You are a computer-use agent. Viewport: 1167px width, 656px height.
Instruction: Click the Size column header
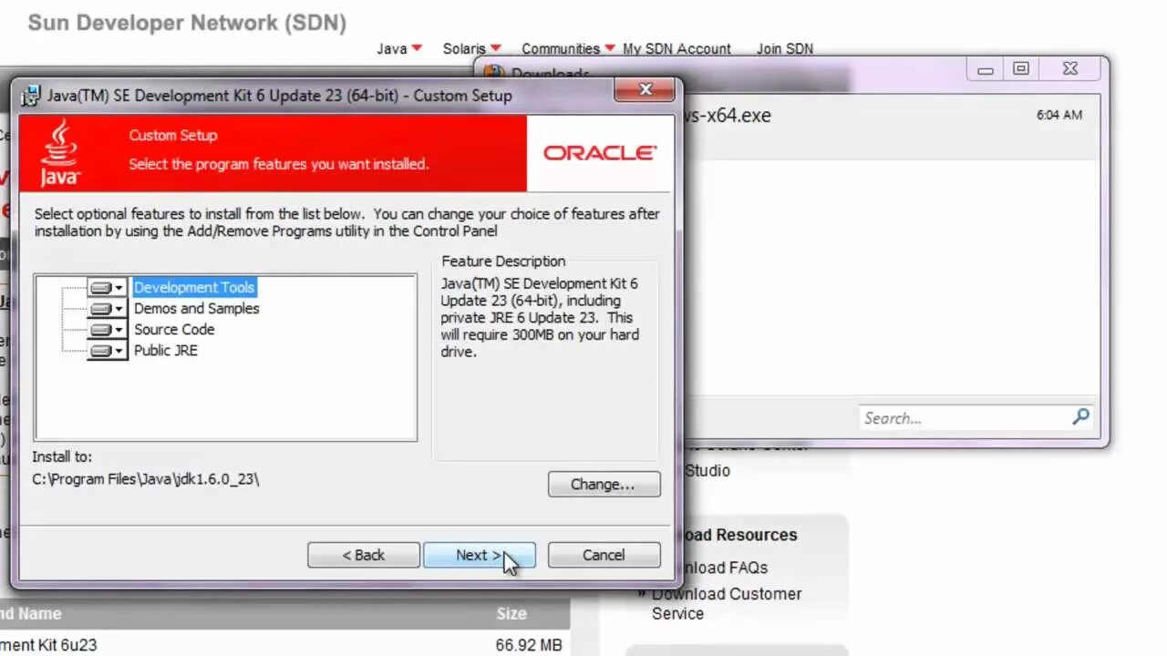[511, 614]
